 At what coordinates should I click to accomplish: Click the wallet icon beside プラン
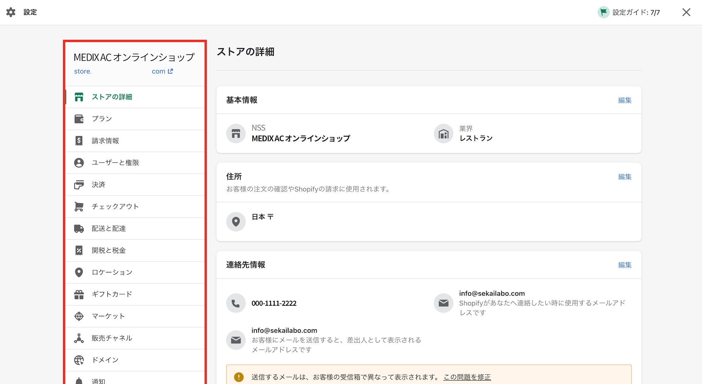pyautogui.click(x=79, y=119)
